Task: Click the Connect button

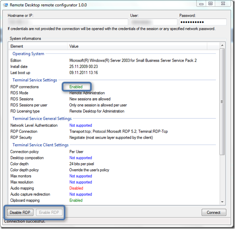Action: 214,212
